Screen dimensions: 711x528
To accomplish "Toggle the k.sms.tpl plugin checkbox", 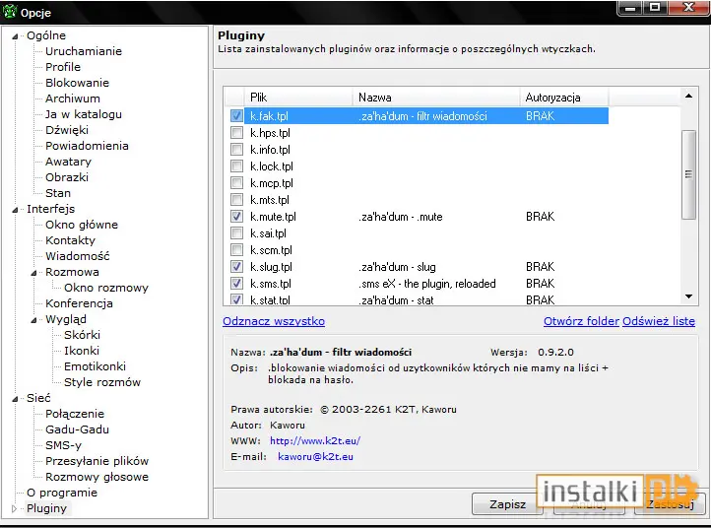I will point(236,284).
